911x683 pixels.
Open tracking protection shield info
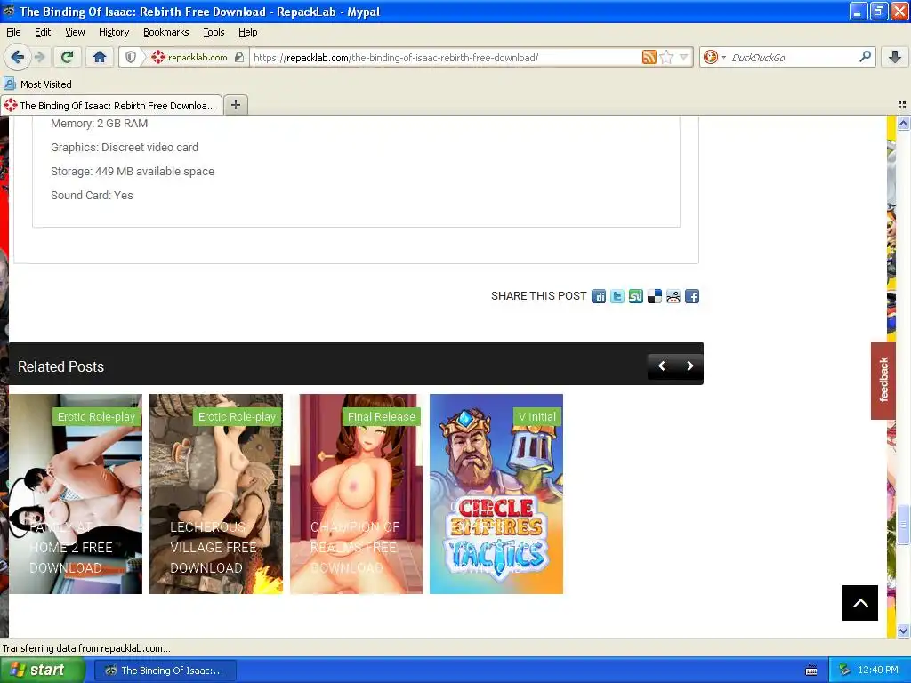[x=131, y=57]
